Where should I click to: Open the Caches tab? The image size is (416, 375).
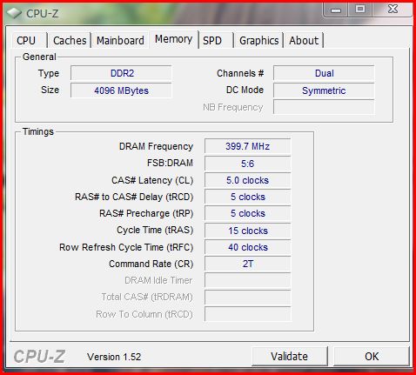point(70,40)
